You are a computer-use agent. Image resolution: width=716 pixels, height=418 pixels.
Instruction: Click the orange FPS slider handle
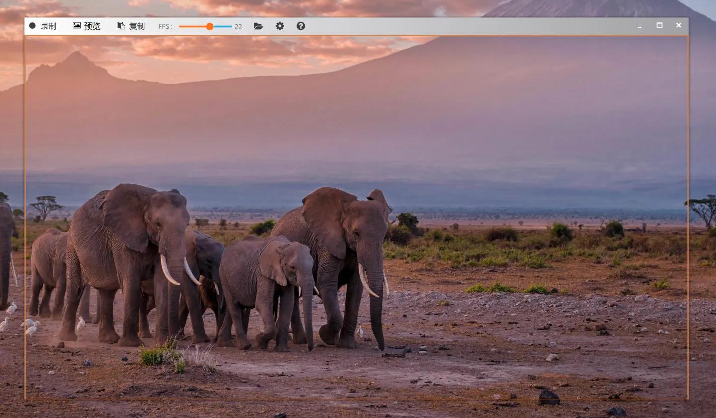point(210,26)
